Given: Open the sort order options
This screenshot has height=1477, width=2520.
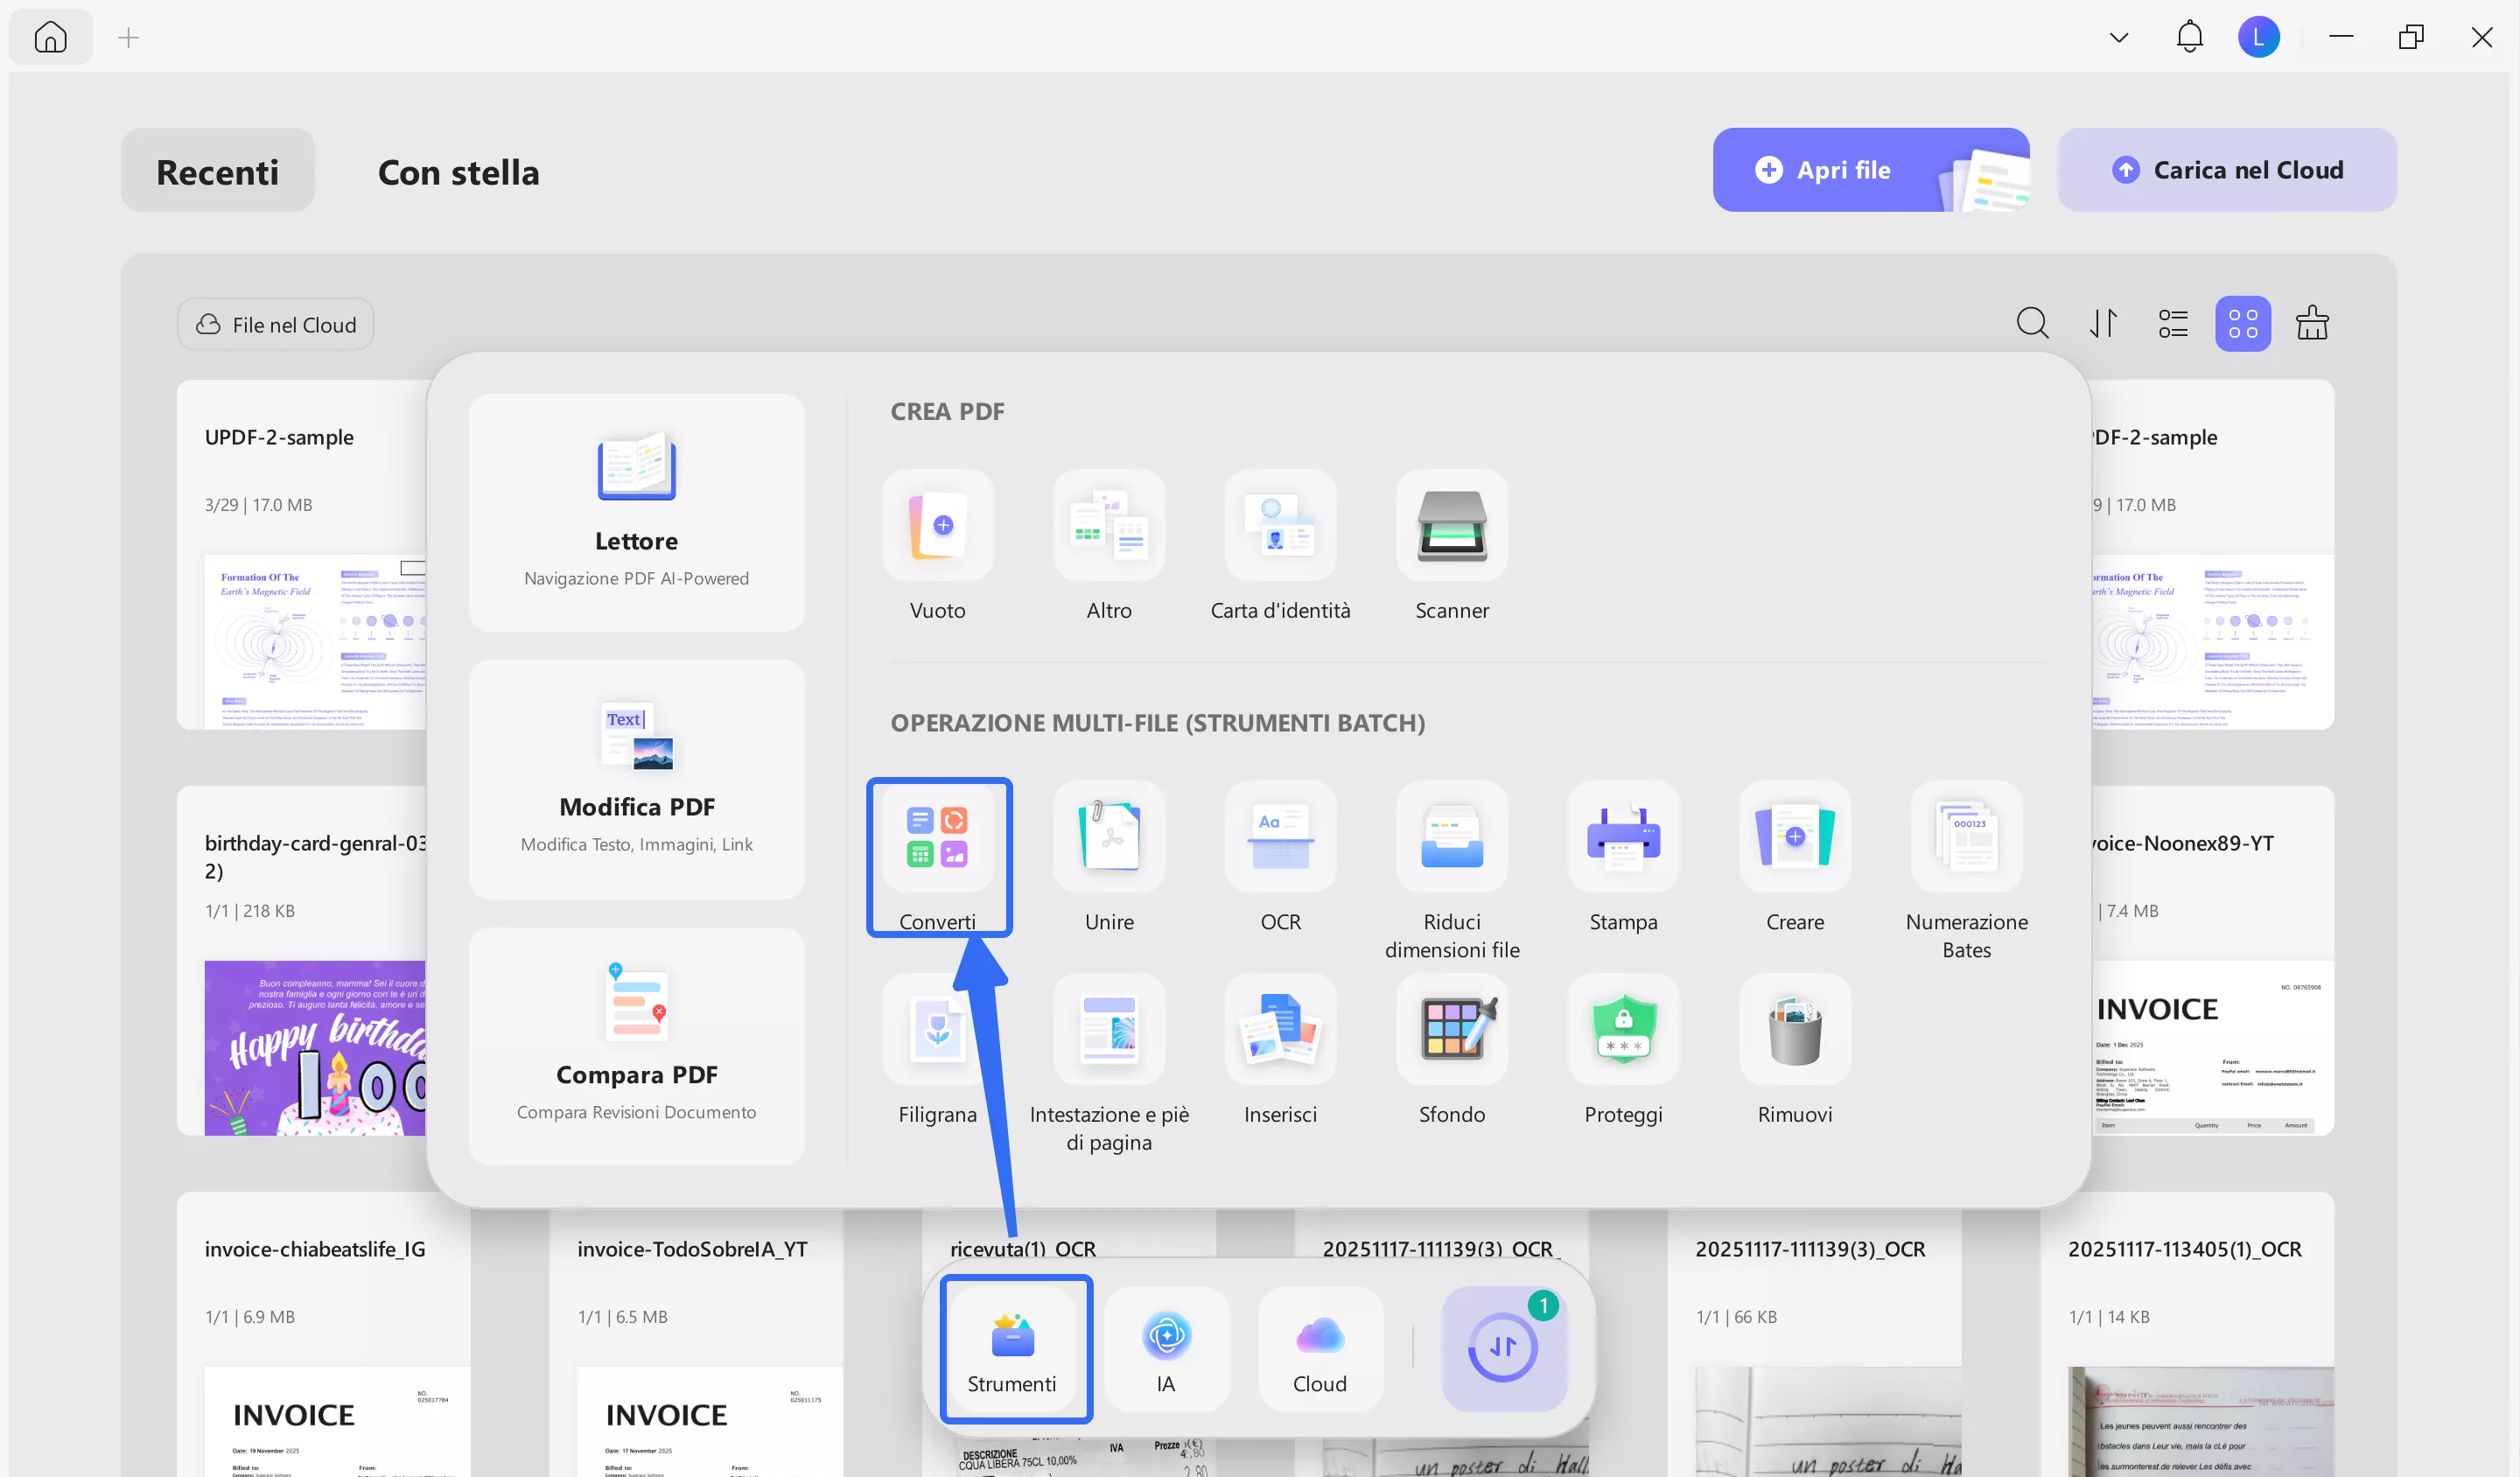Looking at the screenshot, I should (2103, 324).
